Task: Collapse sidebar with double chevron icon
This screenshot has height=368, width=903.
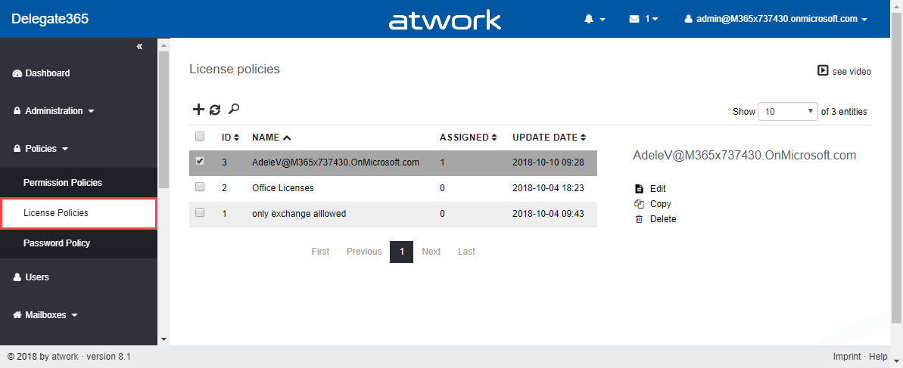Action: [x=139, y=47]
